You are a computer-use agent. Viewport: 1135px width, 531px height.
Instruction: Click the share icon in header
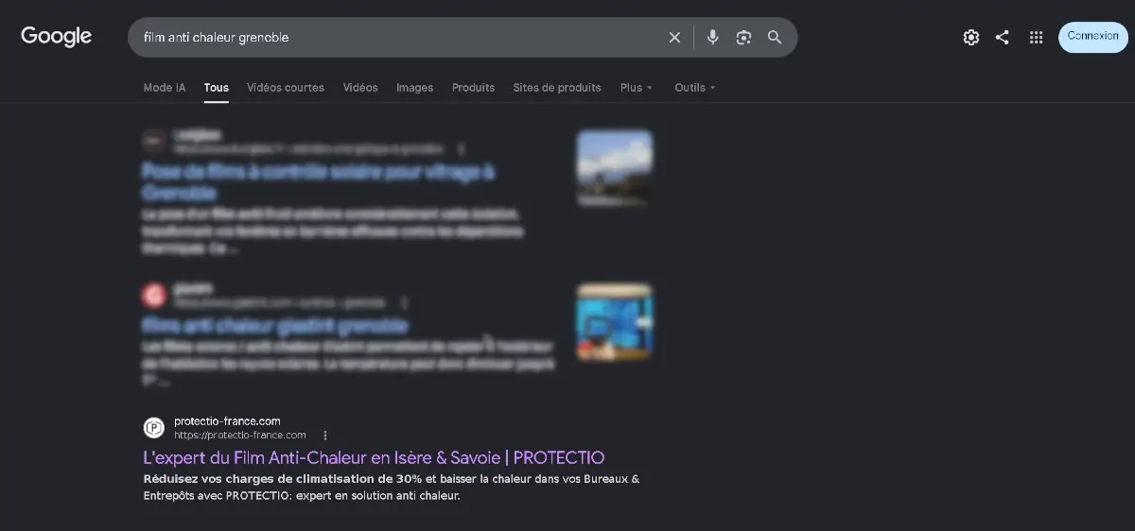point(1003,38)
